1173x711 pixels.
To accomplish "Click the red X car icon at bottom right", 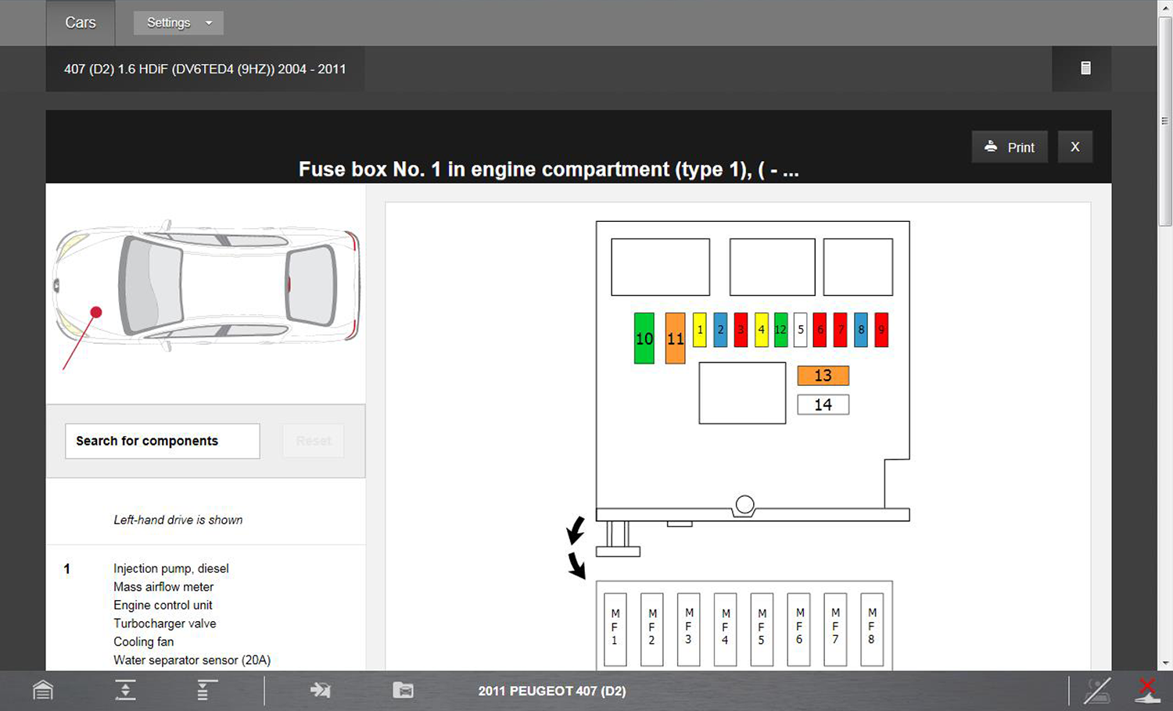I will click(x=1146, y=691).
